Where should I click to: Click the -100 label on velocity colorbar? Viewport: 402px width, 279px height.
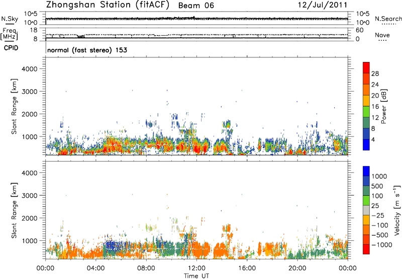pyautogui.click(x=380, y=225)
